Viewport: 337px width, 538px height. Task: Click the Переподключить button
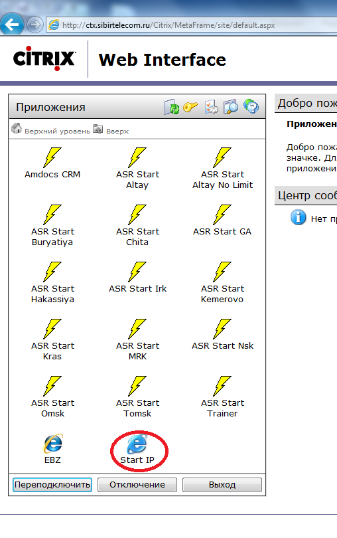coord(52,485)
